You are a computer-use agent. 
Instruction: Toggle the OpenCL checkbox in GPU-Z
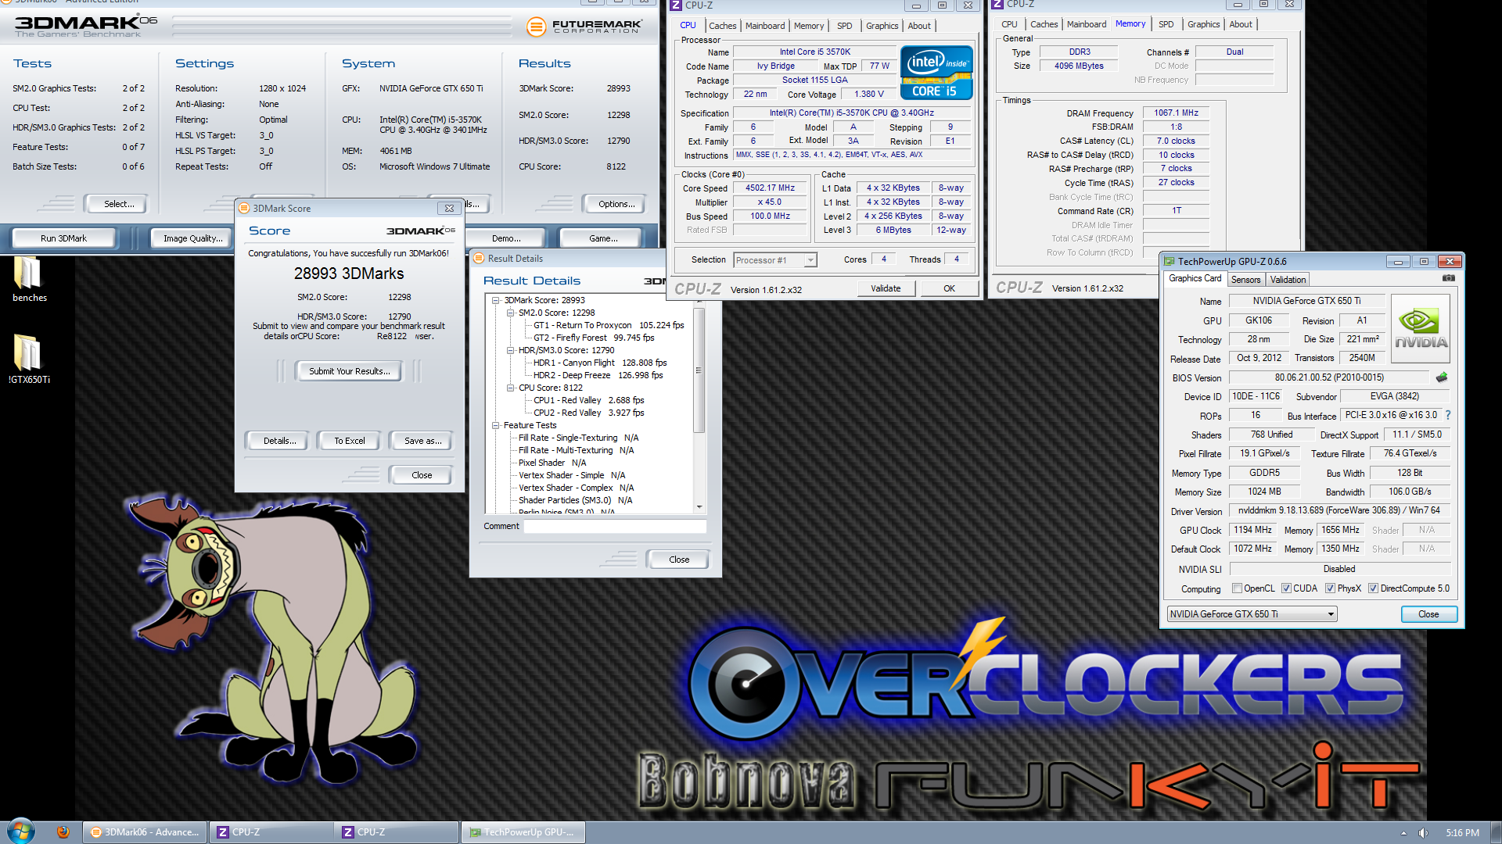click(x=1237, y=588)
